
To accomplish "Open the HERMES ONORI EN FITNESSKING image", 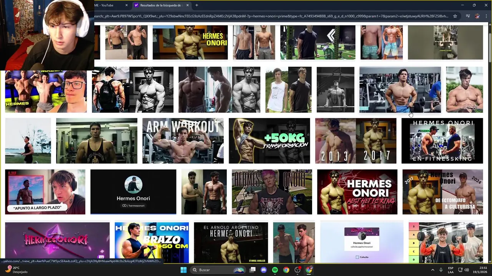I will [442, 141].
